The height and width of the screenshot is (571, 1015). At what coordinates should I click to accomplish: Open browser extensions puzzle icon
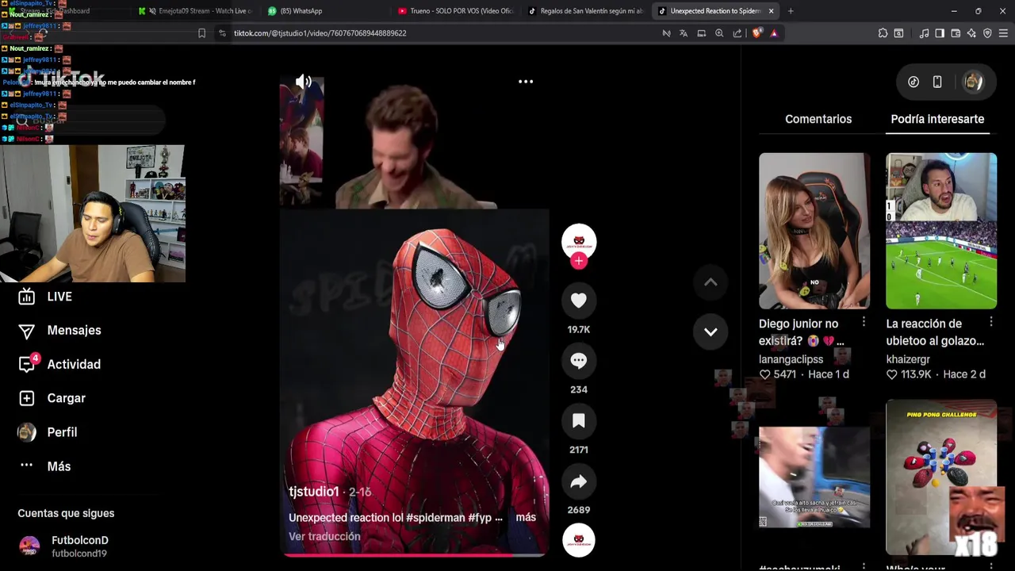(883, 33)
